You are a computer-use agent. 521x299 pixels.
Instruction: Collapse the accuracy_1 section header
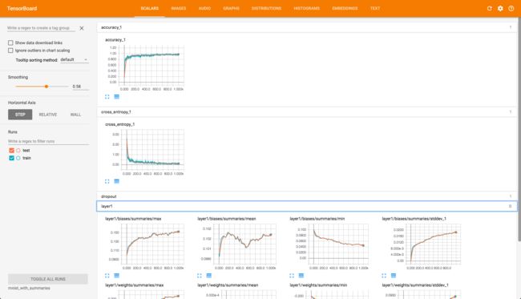[x=307, y=27]
